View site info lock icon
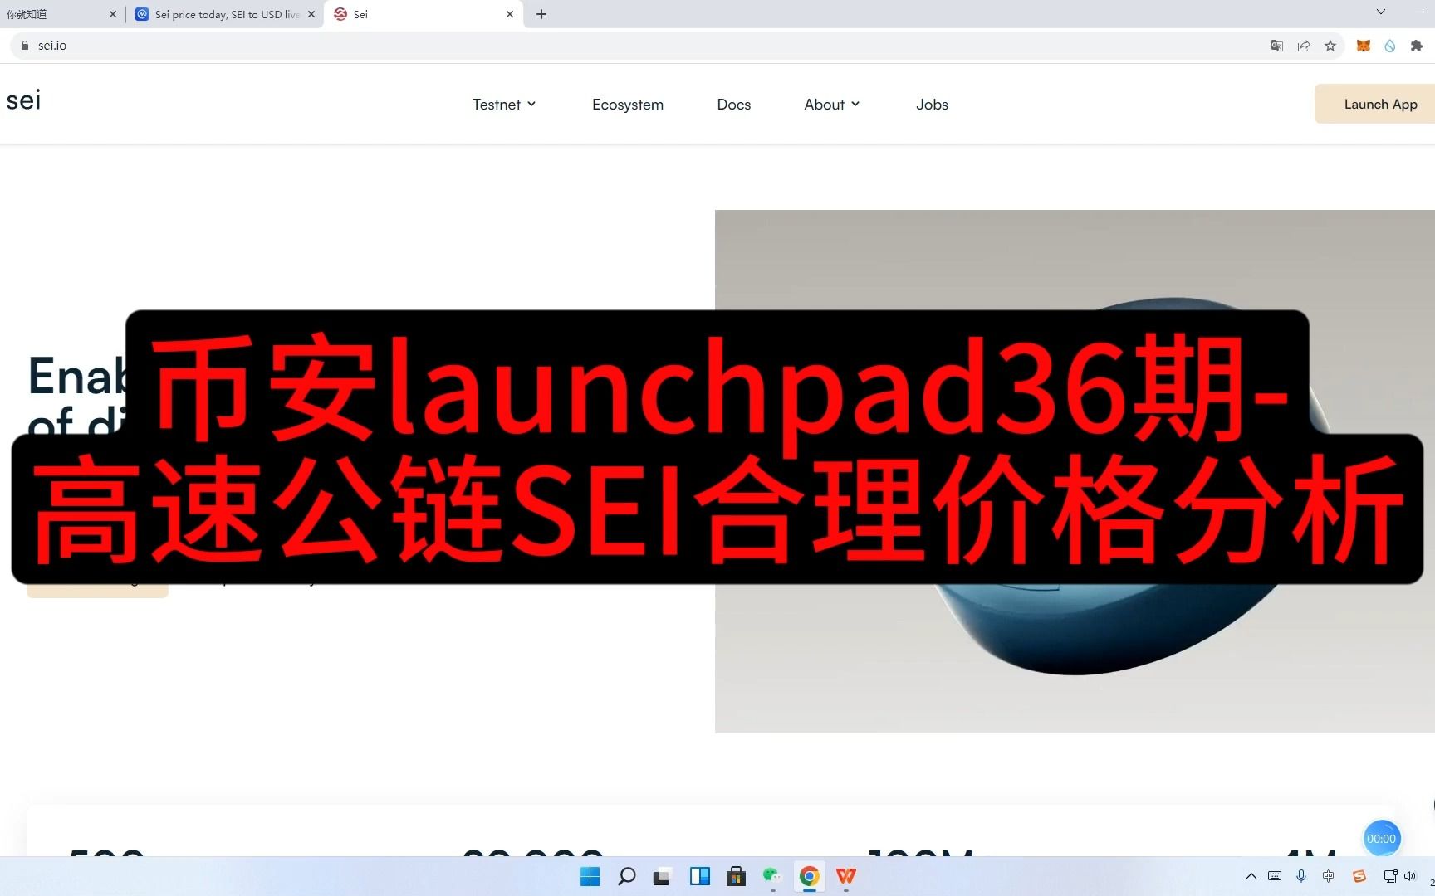The width and height of the screenshot is (1435, 896). coord(25,46)
